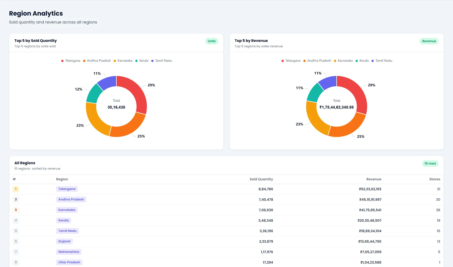Click the Revenue column header in table
453x267 pixels.
pyautogui.click(x=374, y=179)
